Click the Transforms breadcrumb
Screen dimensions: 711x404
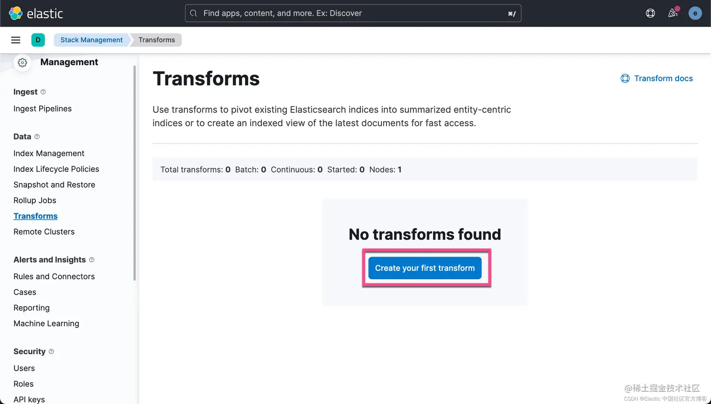(x=157, y=40)
